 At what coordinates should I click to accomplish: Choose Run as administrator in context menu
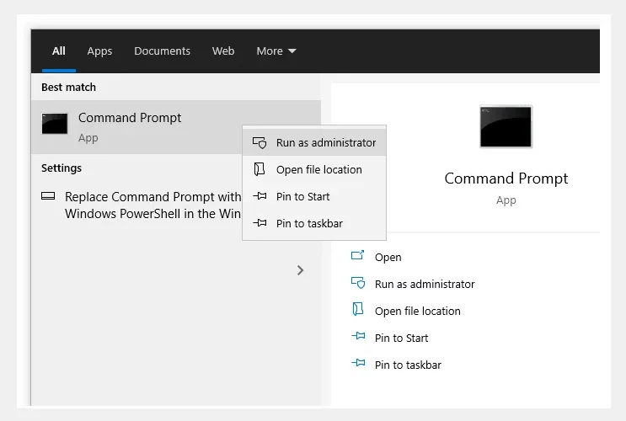click(314, 142)
